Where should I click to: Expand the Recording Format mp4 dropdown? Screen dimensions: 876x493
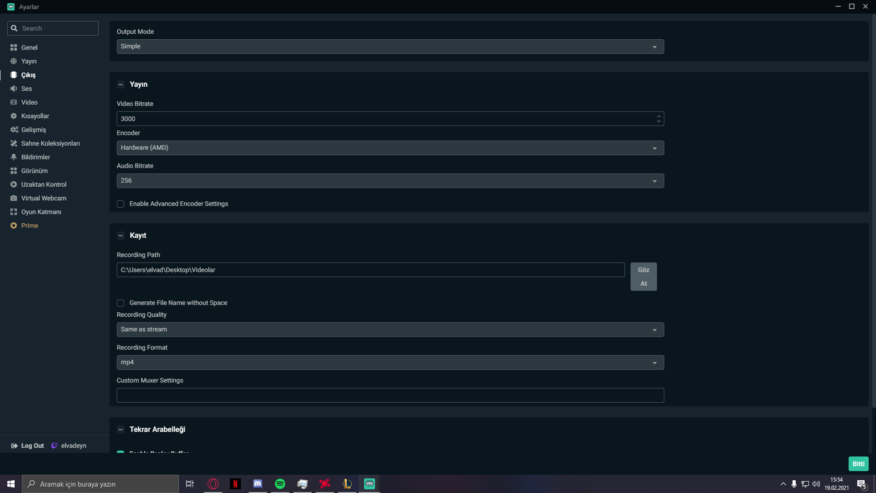[x=390, y=362]
